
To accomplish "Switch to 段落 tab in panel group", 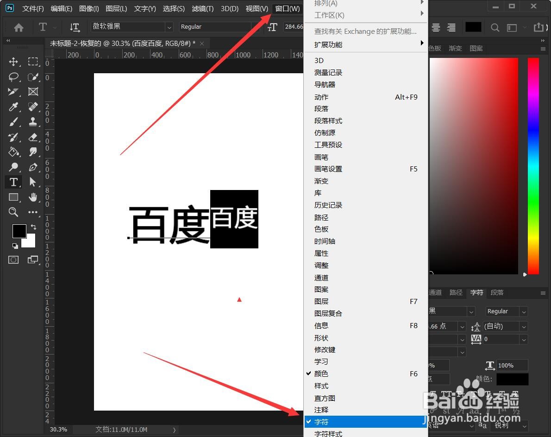I will (x=497, y=292).
